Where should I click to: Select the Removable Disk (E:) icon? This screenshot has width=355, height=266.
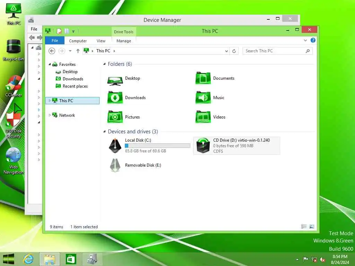pos(115,165)
